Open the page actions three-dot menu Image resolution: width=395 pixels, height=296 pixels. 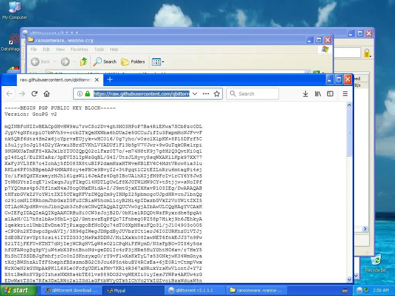pyautogui.click(x=206, y=94)
